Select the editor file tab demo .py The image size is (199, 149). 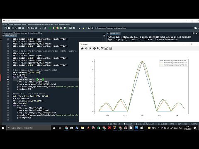pyautogui.click(x=11, y=36)
